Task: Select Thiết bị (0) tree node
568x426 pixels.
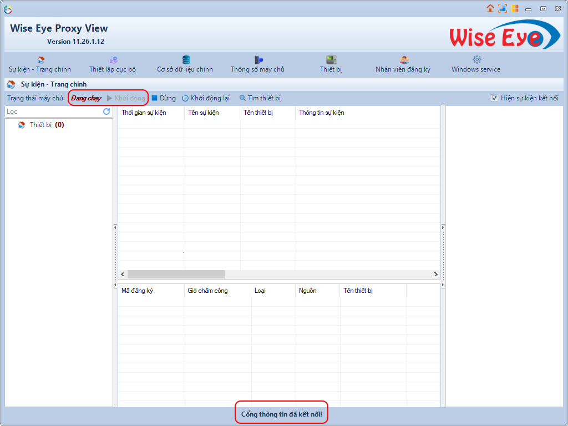Action: [x=47, y=125]
